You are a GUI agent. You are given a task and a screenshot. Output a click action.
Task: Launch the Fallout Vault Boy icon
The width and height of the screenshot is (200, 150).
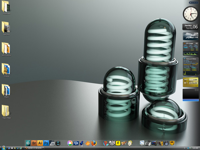[130, 143]
